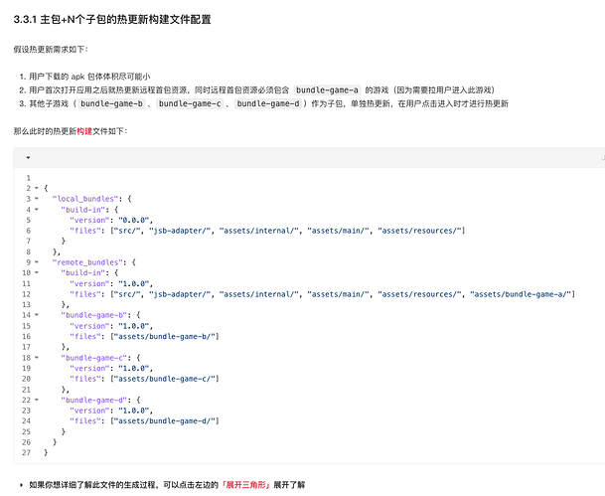This screenshot has height=496, width=605.
Task: Click "version" key on line 19
Action: 89,368
